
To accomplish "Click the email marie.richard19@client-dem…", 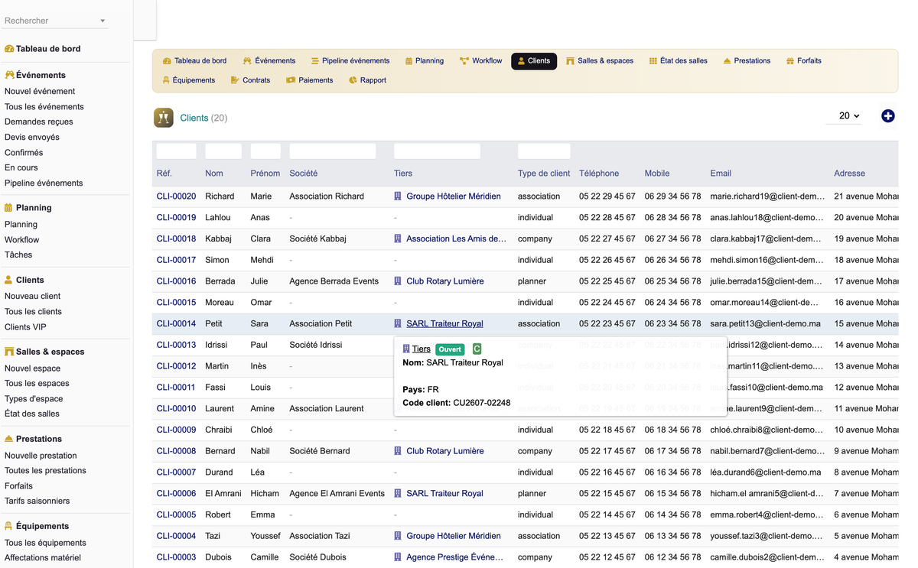I will pyautogui.click(x=767, y=196).
